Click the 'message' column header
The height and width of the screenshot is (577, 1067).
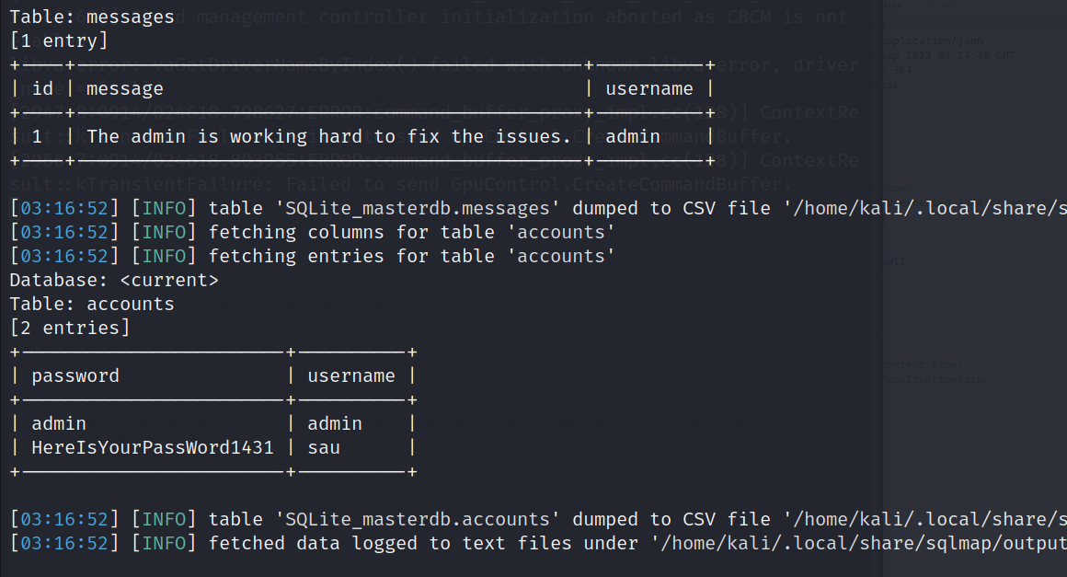125,89
